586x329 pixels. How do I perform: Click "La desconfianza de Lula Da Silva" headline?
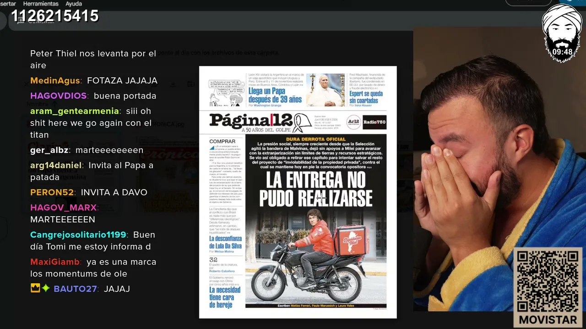pos(226,242)
